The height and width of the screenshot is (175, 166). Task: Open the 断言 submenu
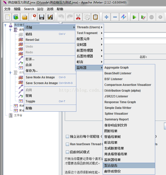(x=90, y=62)
